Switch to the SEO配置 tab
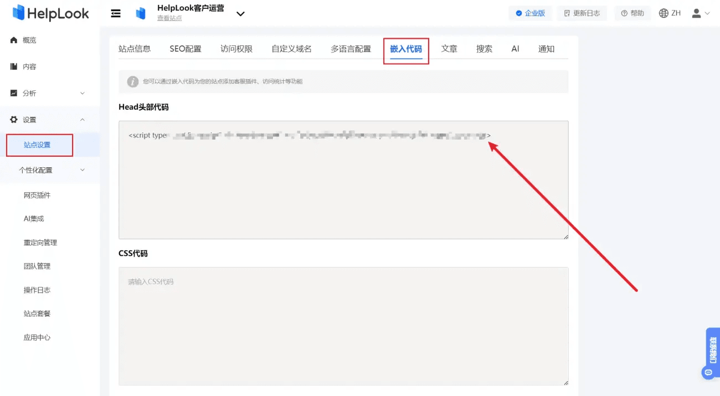720x396 pixels. click(x=186, y=49)
